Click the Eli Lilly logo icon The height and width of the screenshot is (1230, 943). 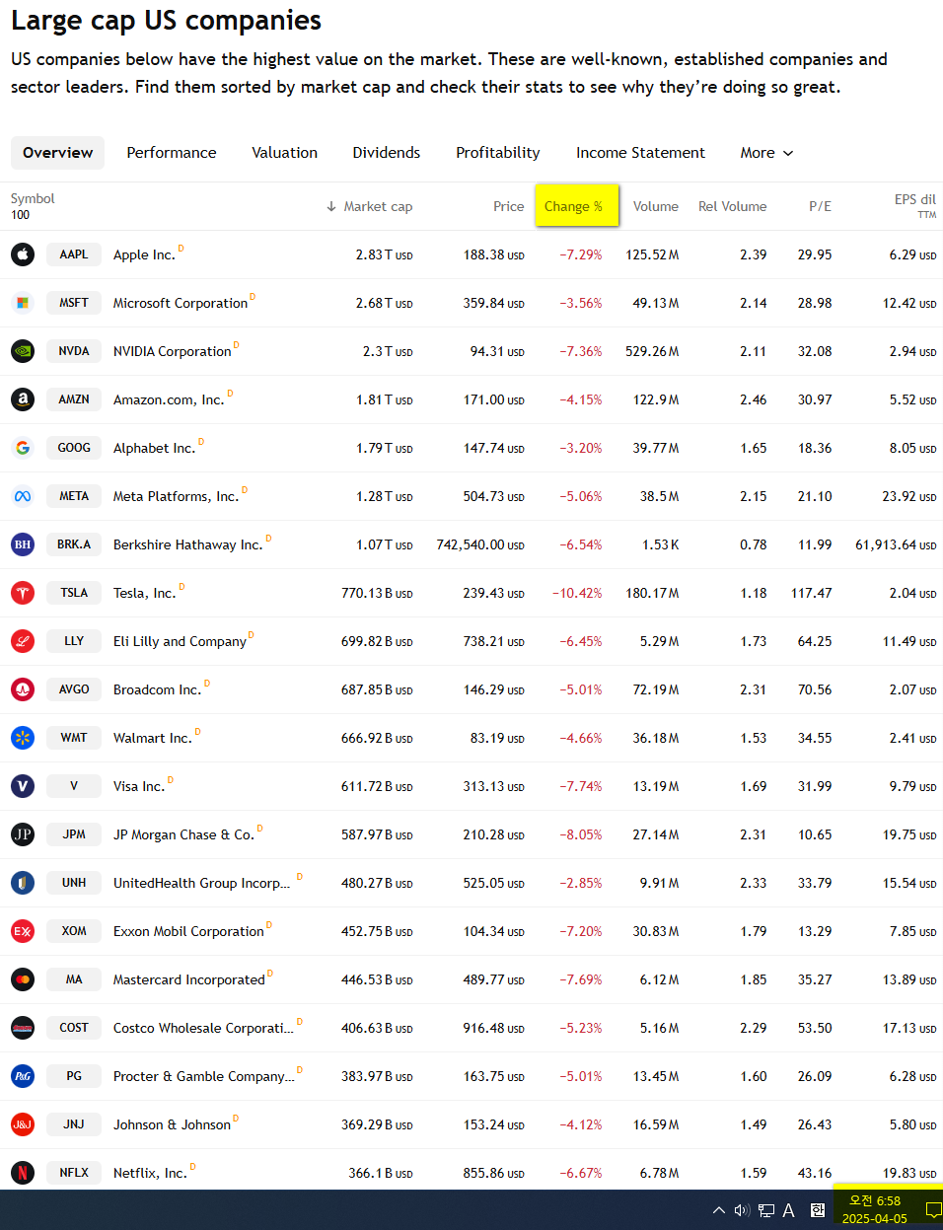tap(23, 641)
